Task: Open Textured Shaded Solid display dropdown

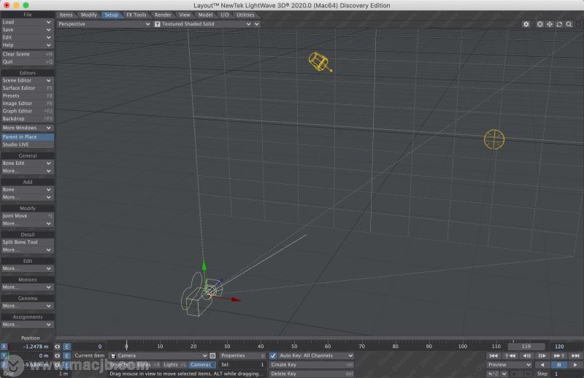Action: click(203, 24)
